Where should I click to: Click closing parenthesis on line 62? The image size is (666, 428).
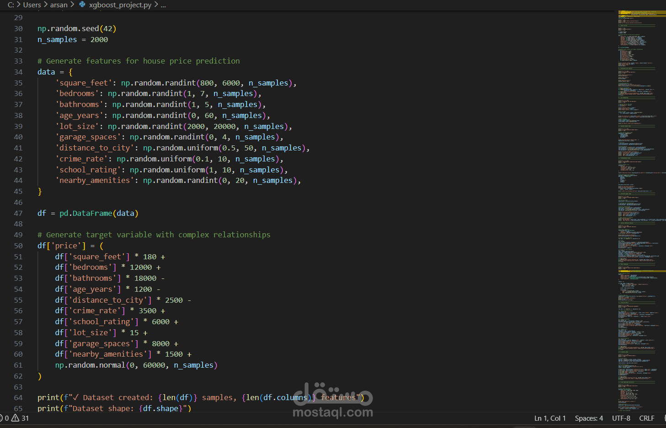click(x=40, y=376)
